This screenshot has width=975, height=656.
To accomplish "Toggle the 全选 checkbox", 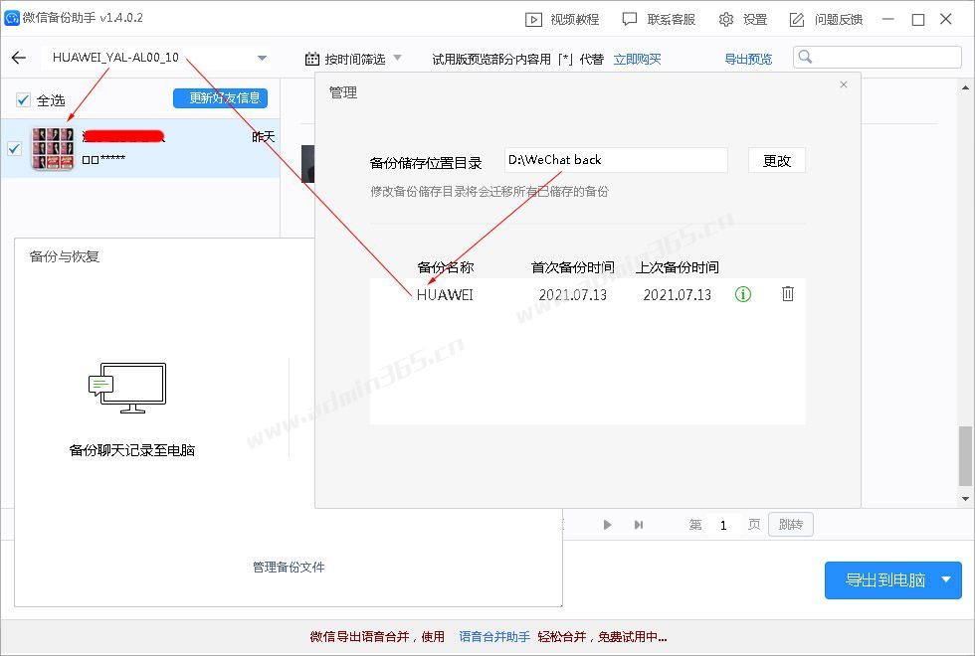I will coord(23,99).
